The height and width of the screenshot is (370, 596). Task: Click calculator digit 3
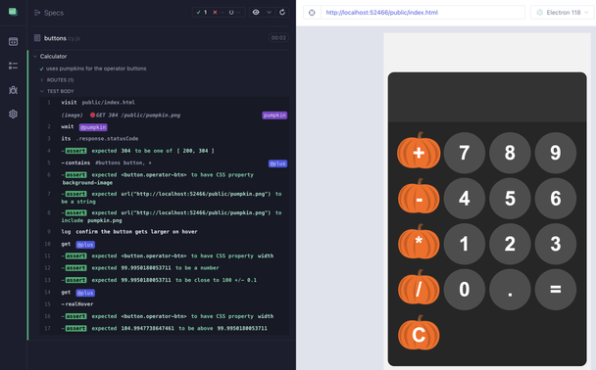(556, 244)
